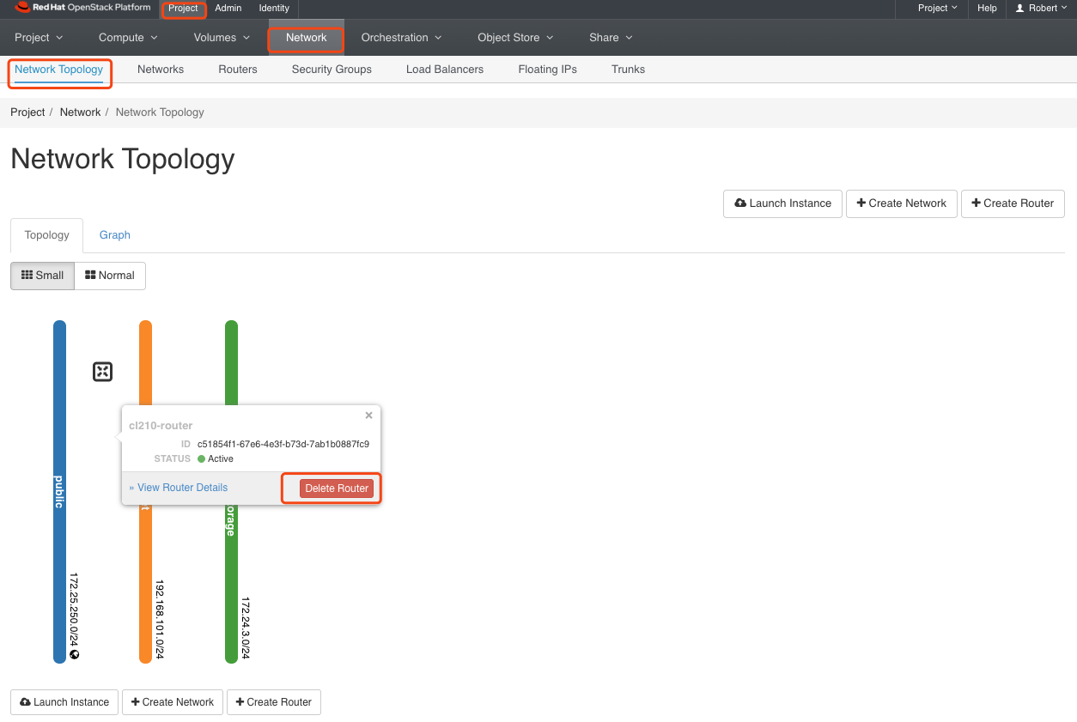Open the Security Groups tab
Screen dimensions: 1077x722
pos(332,70)
